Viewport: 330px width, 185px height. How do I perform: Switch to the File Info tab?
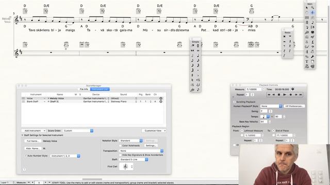click(84, 89)
